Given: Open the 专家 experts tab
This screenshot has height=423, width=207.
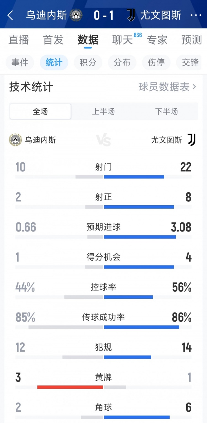Looking at the screenshot, I should click(157, 40).
